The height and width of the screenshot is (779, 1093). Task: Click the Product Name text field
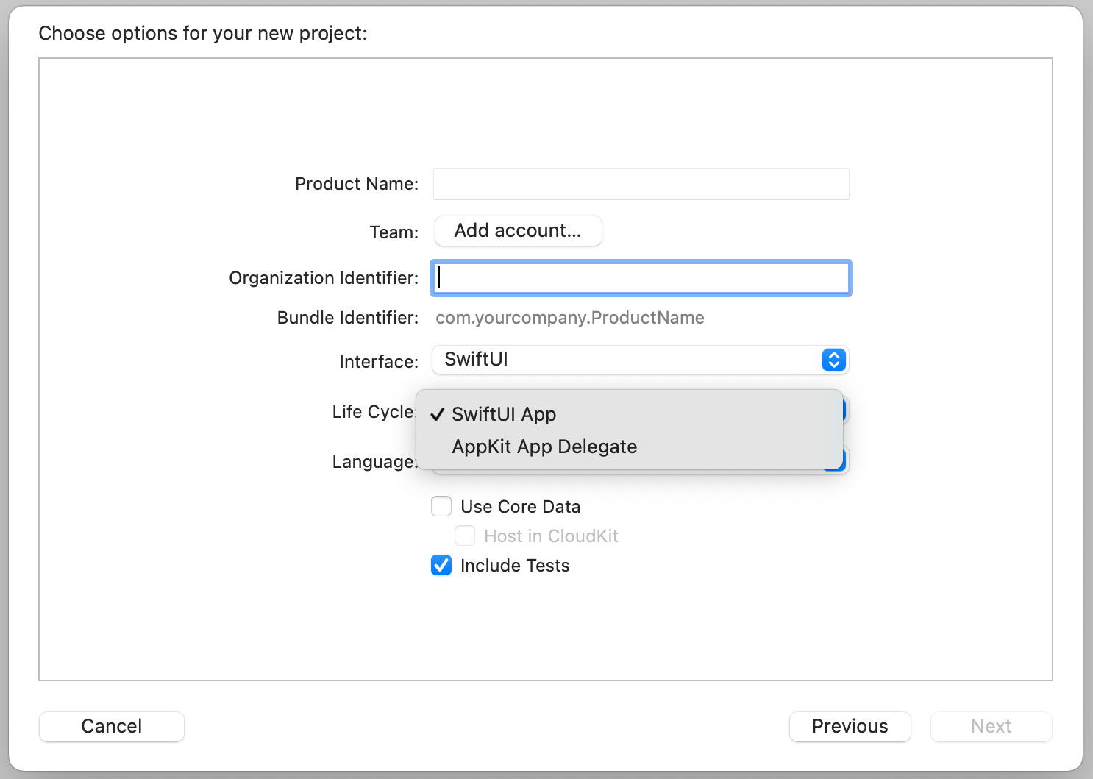tap(641, 184)
